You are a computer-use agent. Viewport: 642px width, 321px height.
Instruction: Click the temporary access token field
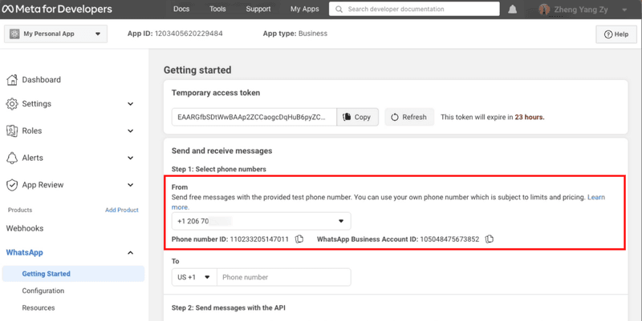[254, 117]
